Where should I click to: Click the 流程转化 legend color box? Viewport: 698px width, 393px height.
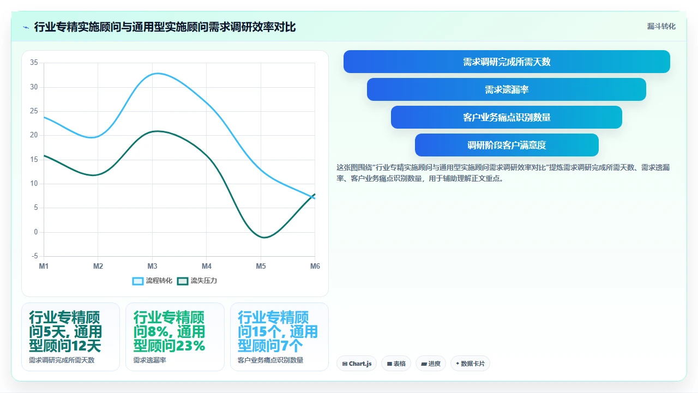pyautogui.click(x=138, y=281)
